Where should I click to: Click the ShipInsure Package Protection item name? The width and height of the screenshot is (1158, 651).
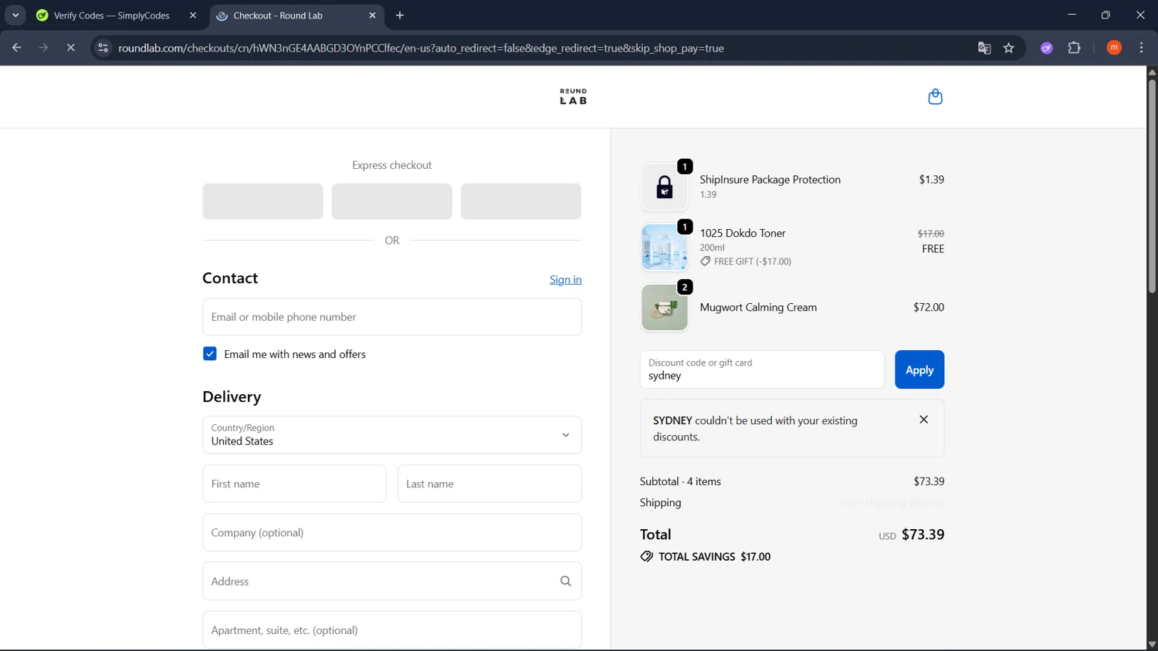[770, 179]
